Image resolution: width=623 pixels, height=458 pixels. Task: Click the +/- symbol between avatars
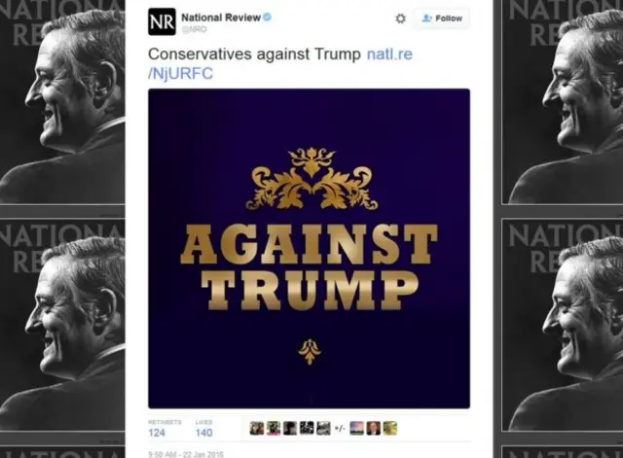(340, 428)
